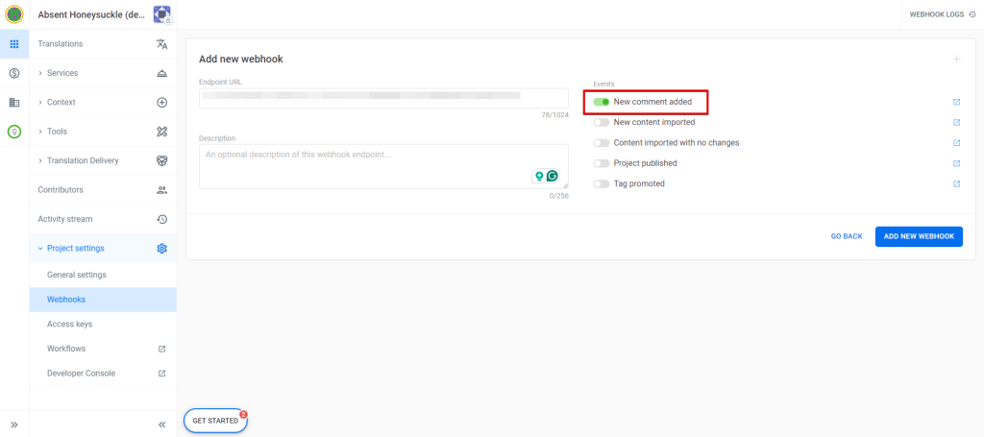Screen dimensions: 984x437
Task: Enable the New content imported toggle
Action: click(602, 122)
